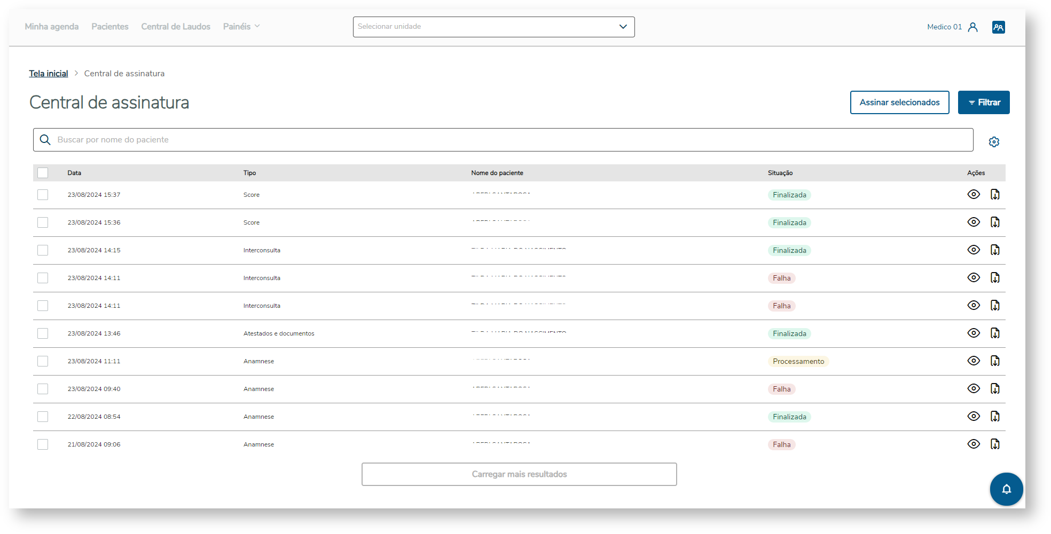Download the 23/08/2024 15:36 Score document
This screenshot has width=1051, height=534.
(x=995, y=222)
